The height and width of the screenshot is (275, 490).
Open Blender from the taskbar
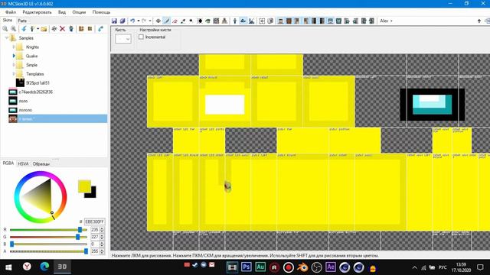pos(302,267)
